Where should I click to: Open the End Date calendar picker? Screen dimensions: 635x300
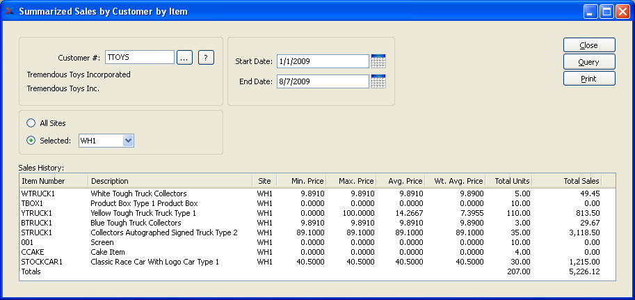[378, 81]
